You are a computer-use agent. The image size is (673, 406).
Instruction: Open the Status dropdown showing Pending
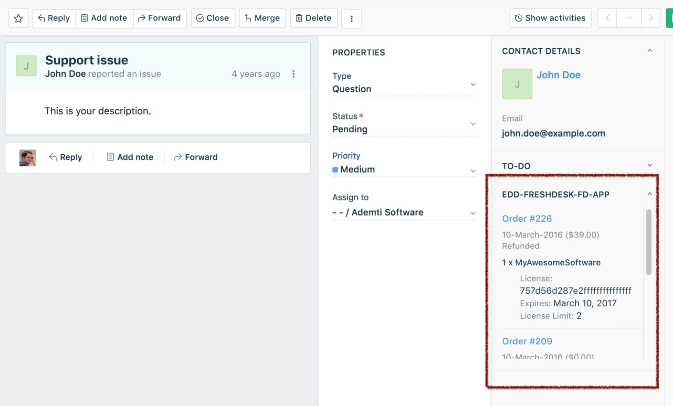tap(404, 129)
